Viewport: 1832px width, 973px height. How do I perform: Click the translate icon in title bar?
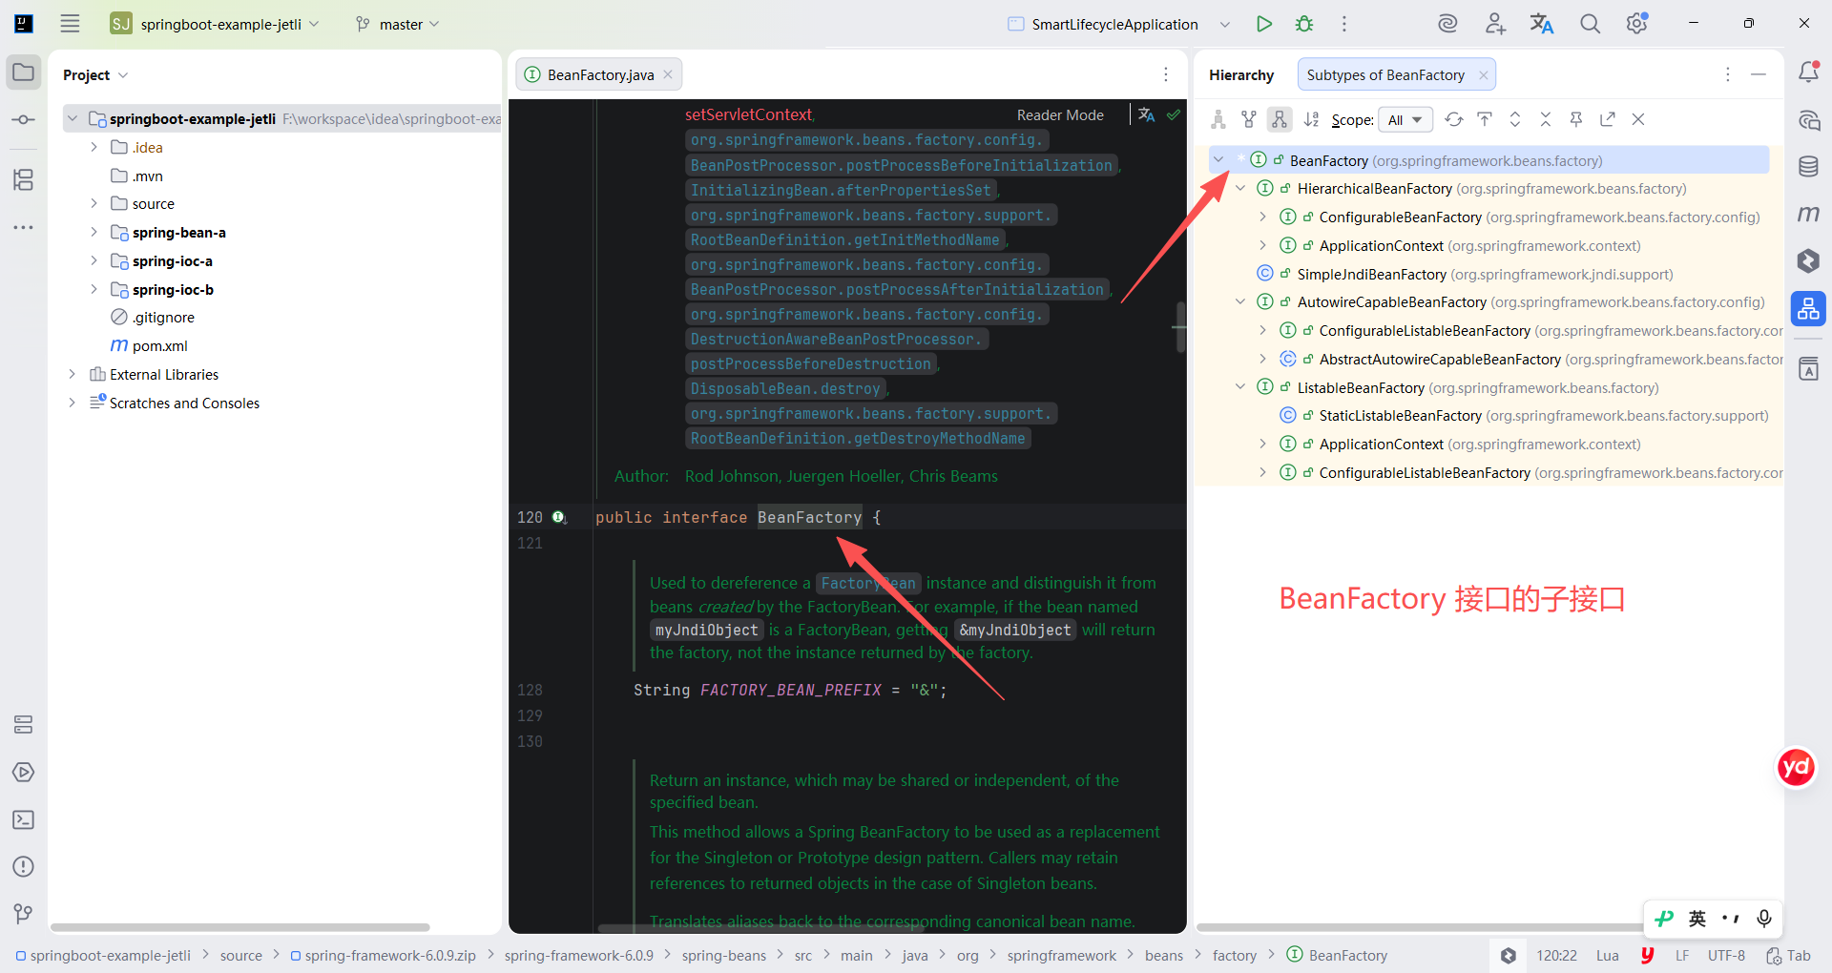1542,24
